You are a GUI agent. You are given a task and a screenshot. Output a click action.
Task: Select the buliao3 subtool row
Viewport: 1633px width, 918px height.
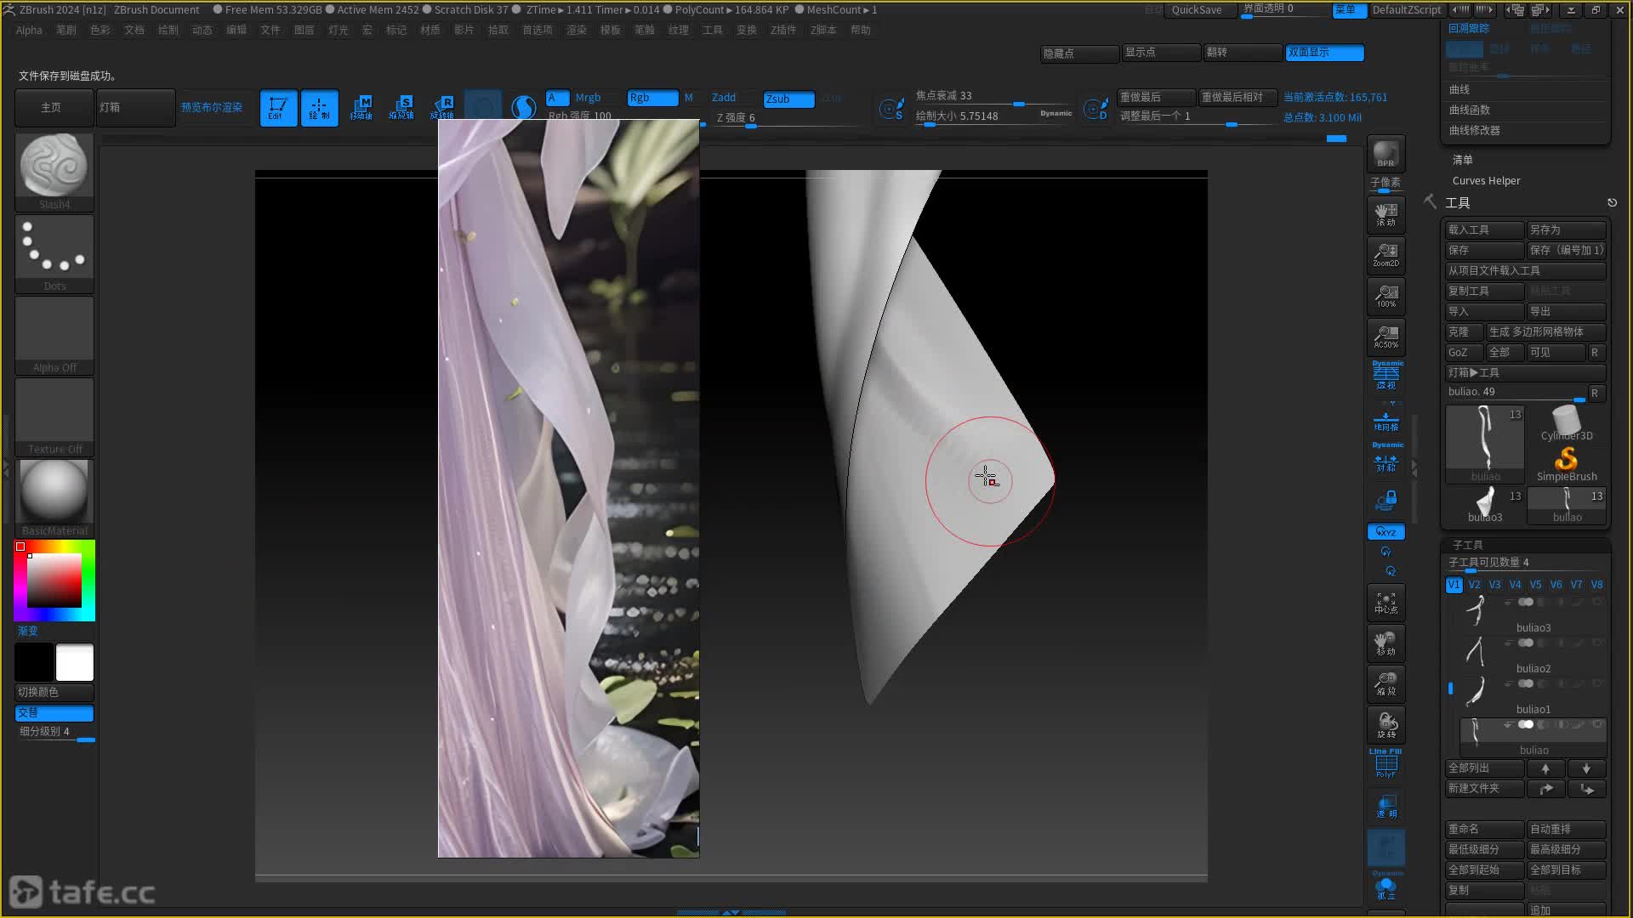click(x=1532, y=615)
